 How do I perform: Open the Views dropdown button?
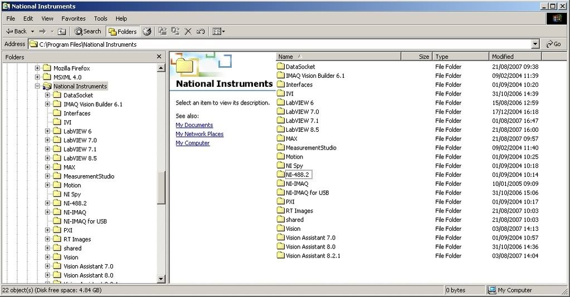pyautogui.click(x=218, y=32)
